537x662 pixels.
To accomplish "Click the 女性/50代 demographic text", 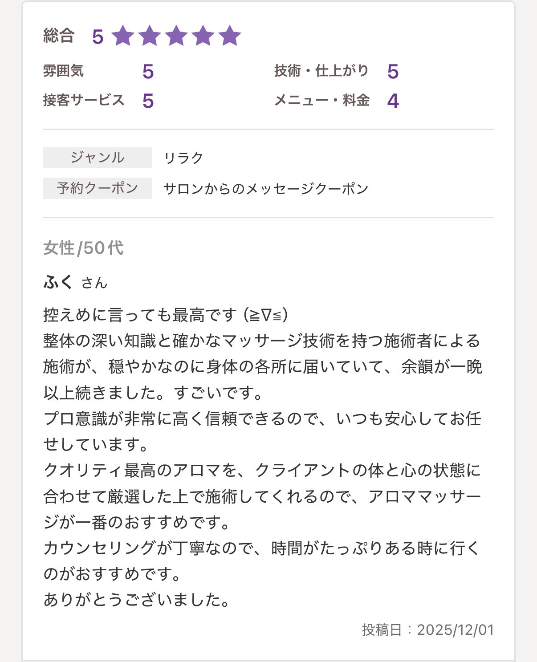I will click(x=83, y=248).
